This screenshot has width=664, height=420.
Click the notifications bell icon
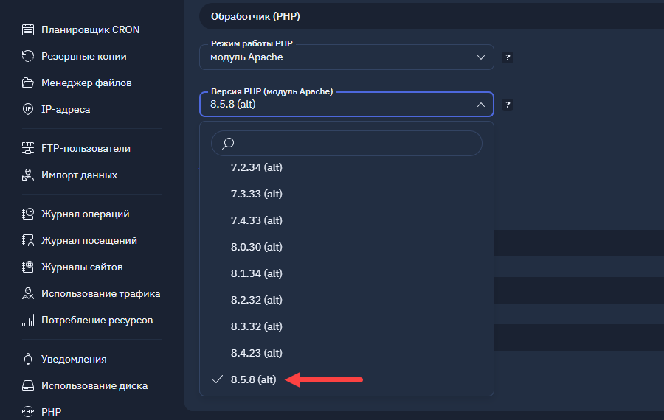[28, 359]
